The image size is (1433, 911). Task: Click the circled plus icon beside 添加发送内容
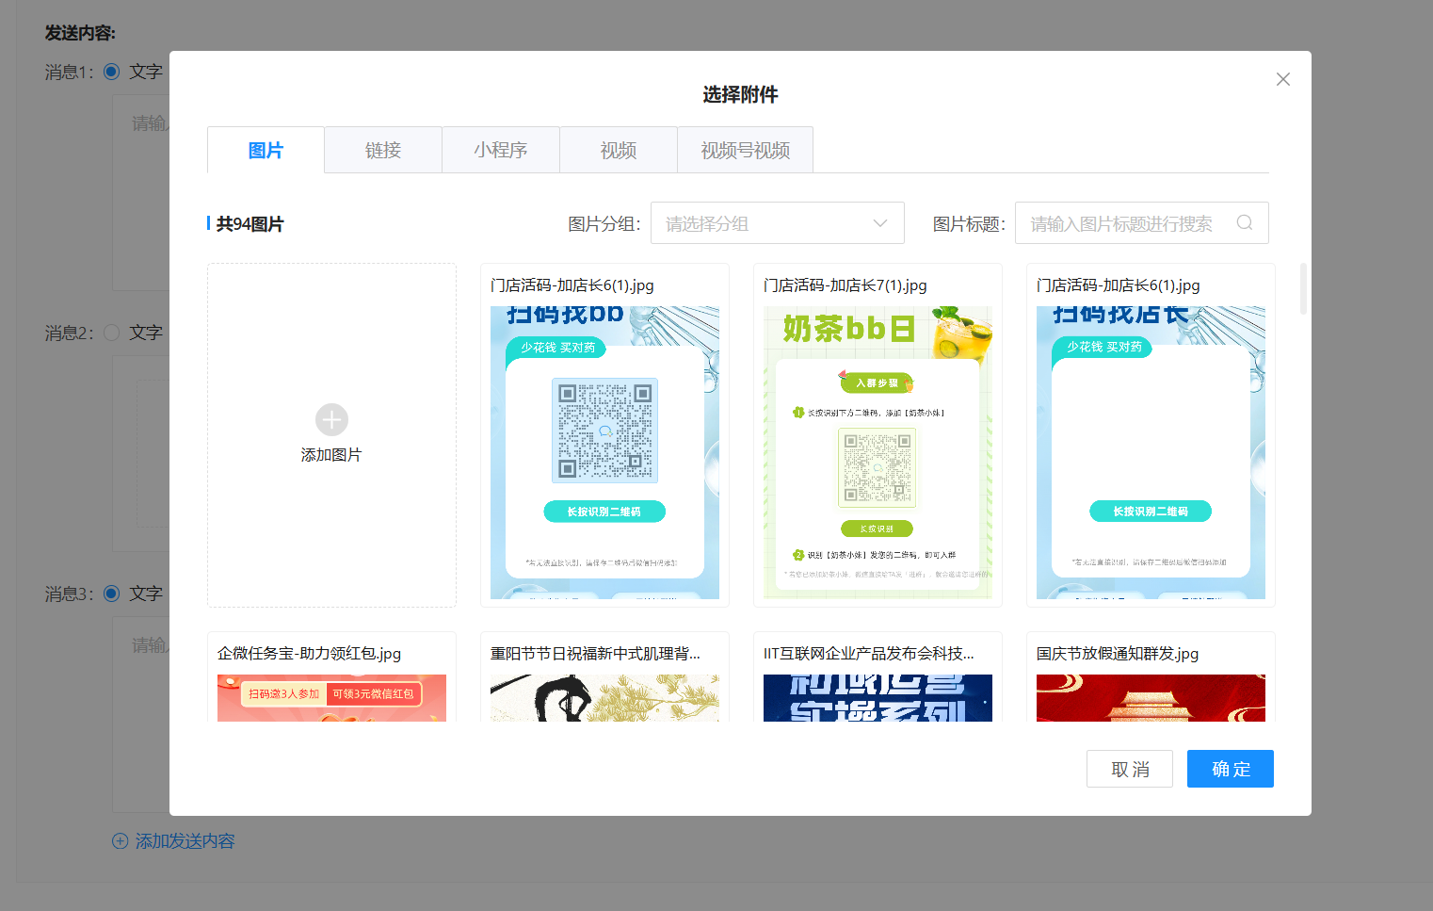pos(120,841)
